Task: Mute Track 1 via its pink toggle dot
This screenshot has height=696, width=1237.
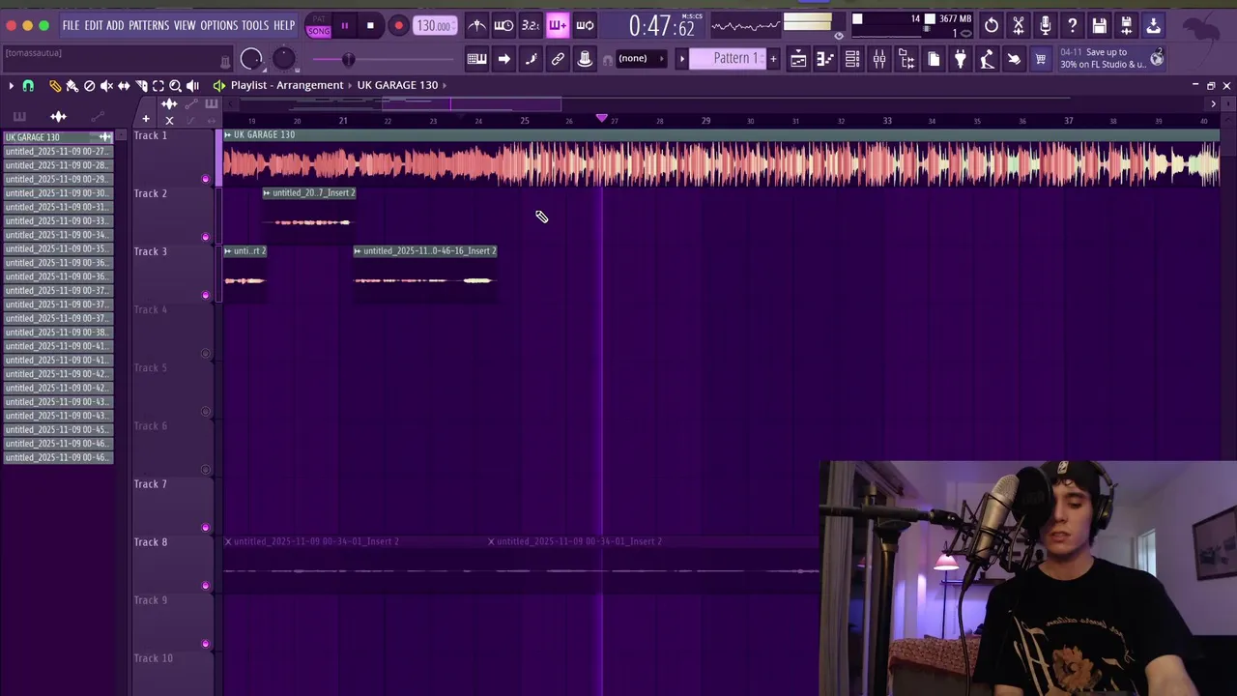Action: (205, 179)
